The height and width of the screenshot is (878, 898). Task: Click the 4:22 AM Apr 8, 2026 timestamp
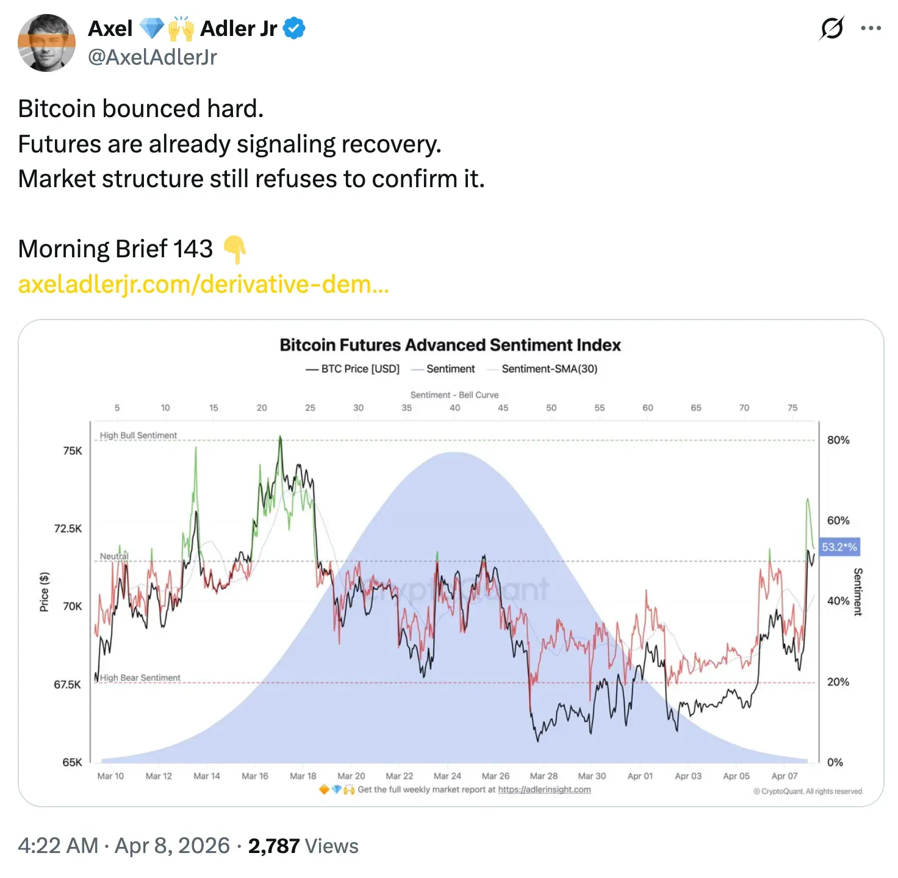123,846
